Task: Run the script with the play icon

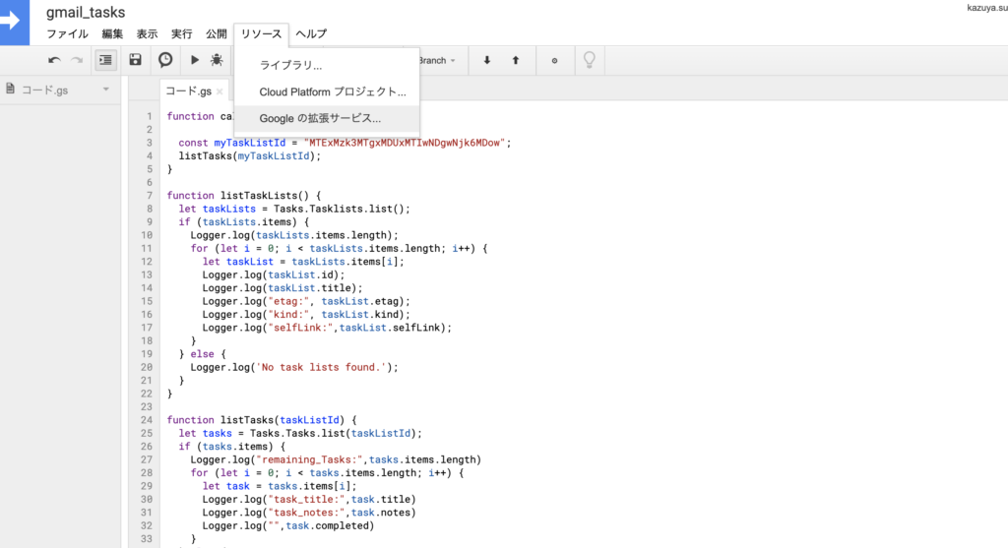Action: click(x=194, y=60)
